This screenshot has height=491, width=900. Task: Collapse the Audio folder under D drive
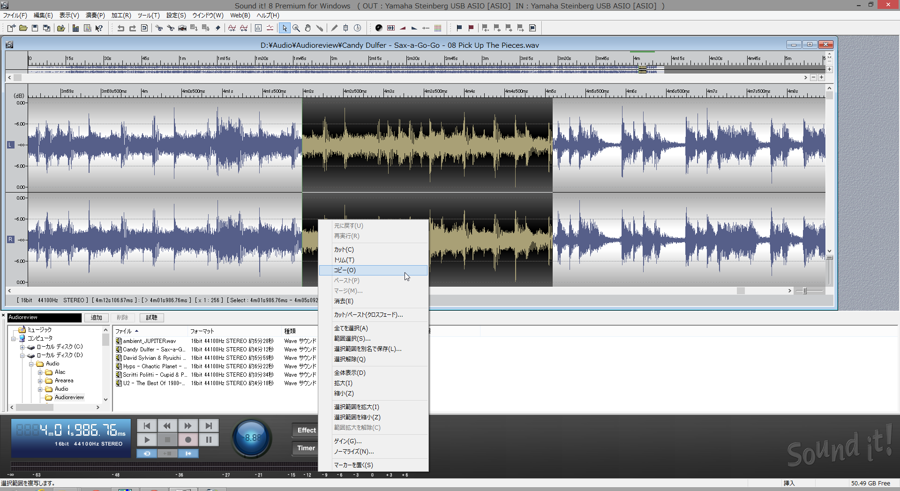click(31, 364)
